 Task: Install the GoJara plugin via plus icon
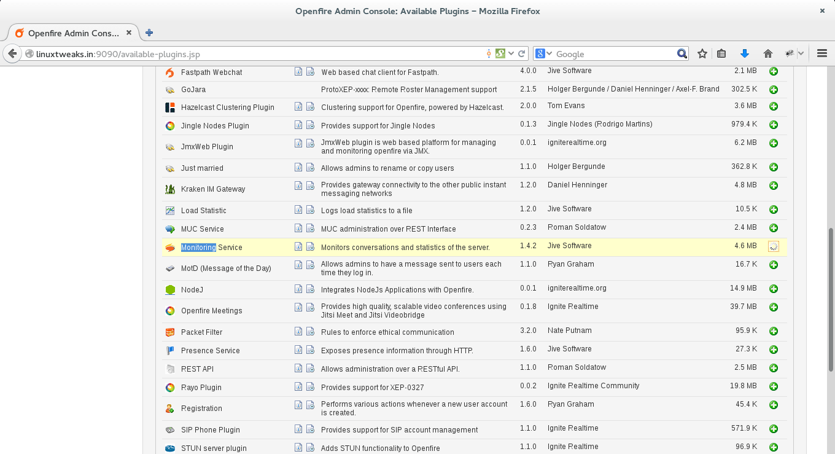[x=774, y=90]
